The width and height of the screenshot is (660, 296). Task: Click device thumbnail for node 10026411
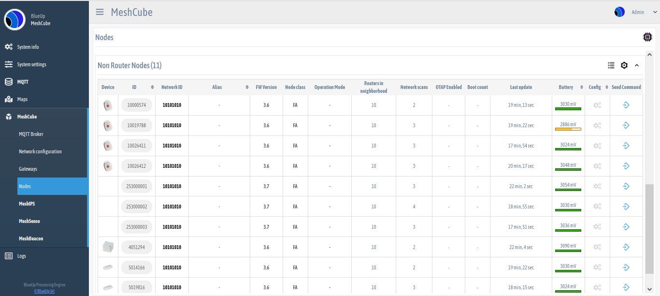click(108, 146)
